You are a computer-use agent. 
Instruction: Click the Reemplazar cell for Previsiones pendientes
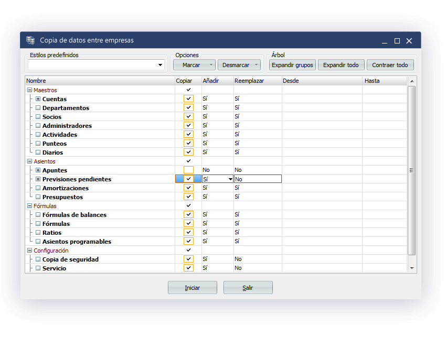click(x=257, y=179)
